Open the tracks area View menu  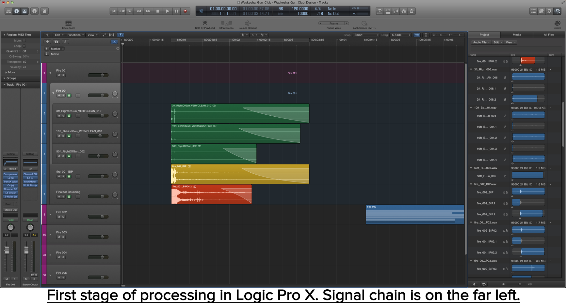[x=92, y=35]
